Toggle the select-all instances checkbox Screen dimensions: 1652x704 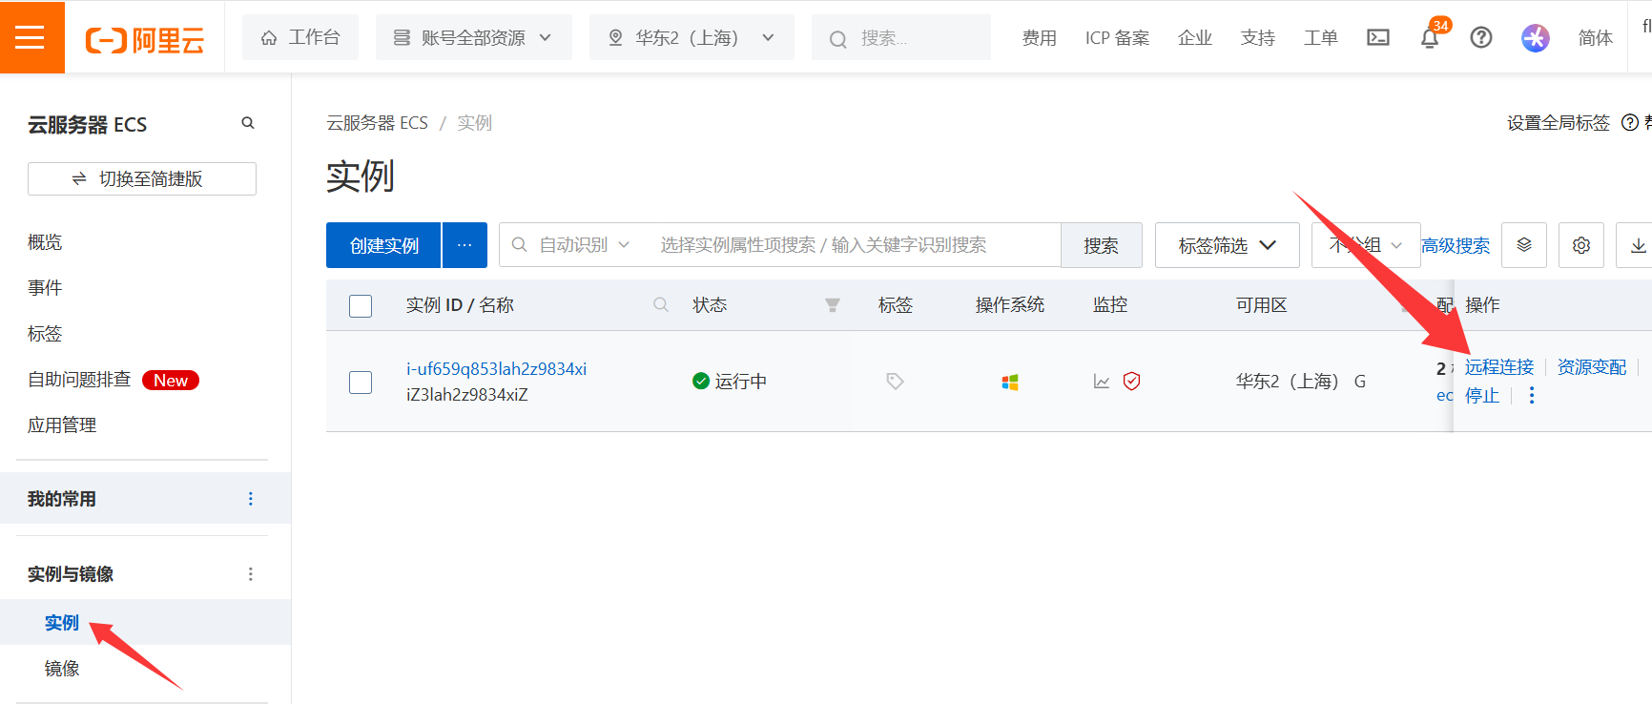(361, 306)
